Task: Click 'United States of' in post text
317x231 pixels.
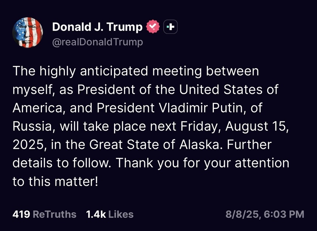Action: click(229, 89)
